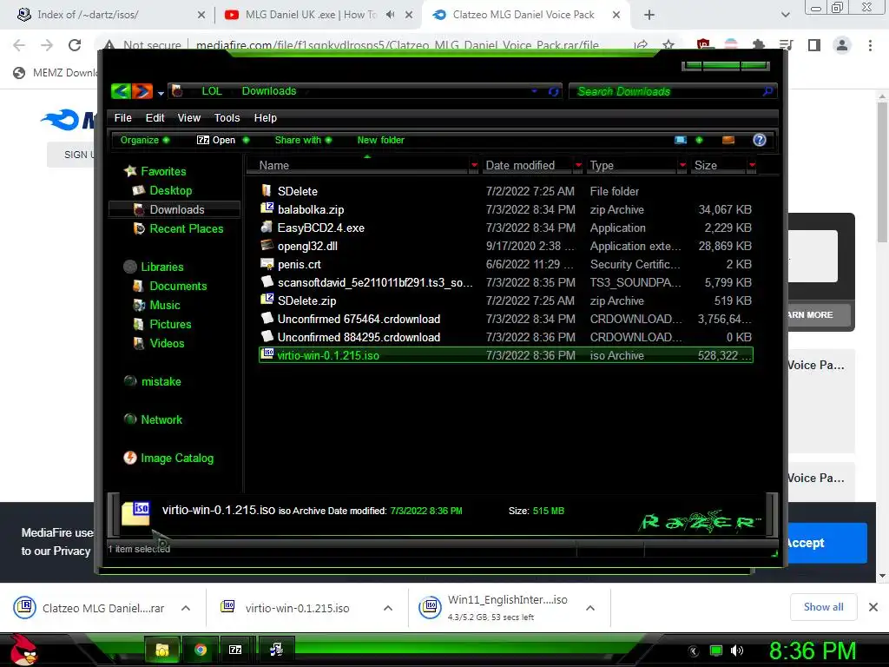
Task: Select the mistake computer node
Action: tap(161, 382)
